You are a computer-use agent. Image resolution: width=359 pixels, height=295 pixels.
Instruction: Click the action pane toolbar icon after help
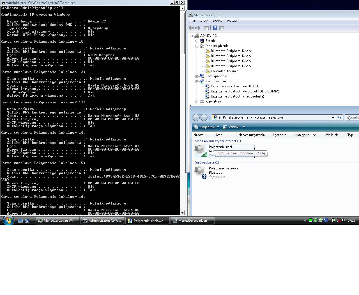tap(222, 28)
